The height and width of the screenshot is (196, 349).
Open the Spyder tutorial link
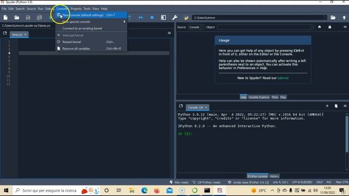click(x=283, y=78)
